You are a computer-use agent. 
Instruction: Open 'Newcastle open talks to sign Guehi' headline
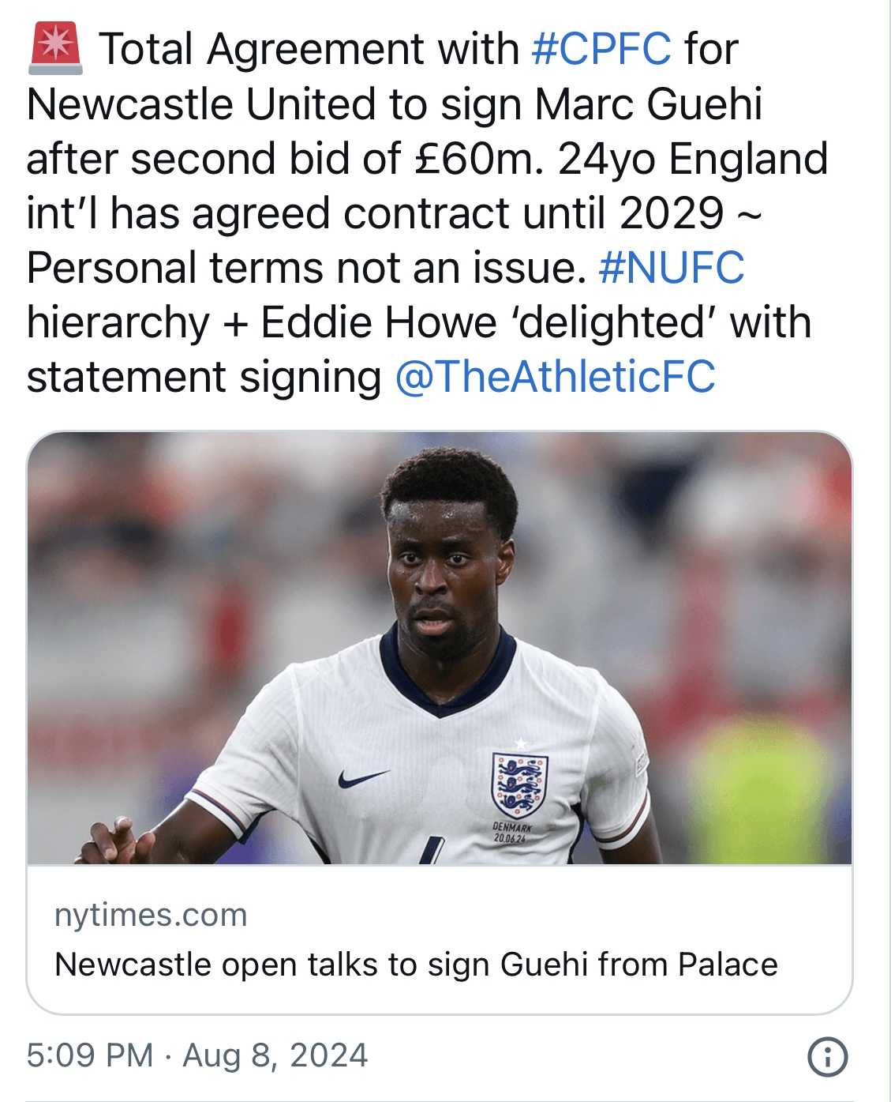click(x=416, y=965)
